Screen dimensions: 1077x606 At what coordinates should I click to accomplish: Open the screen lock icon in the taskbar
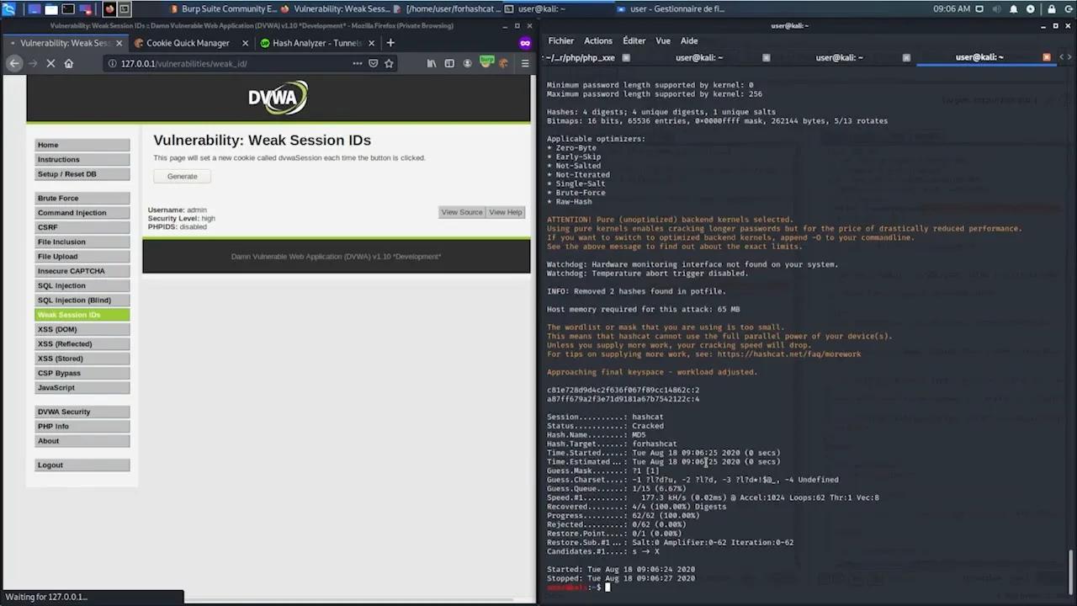click(1051, 9)
